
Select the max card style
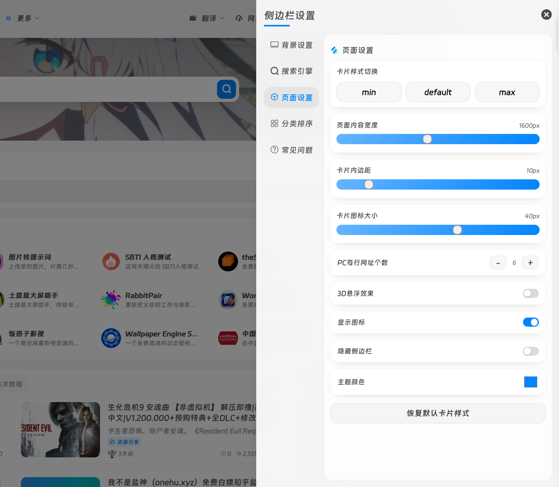pos(507,92)
